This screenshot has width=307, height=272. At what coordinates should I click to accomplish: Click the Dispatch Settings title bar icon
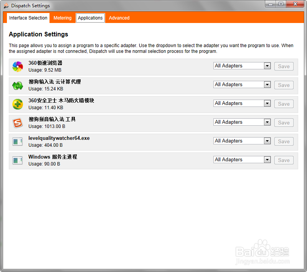tap(6, 6)
